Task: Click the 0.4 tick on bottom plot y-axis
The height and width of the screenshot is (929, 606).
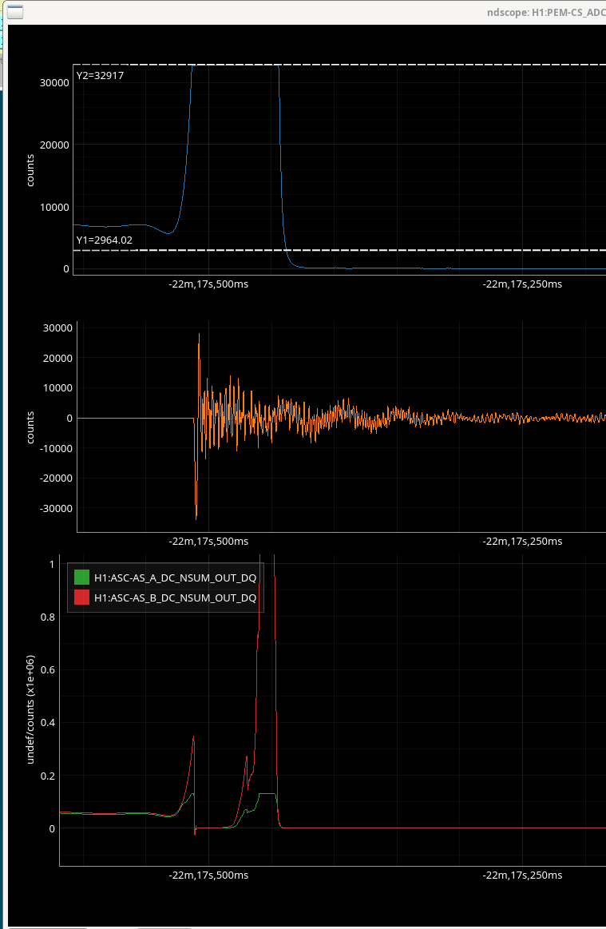Action: point(48,722)
